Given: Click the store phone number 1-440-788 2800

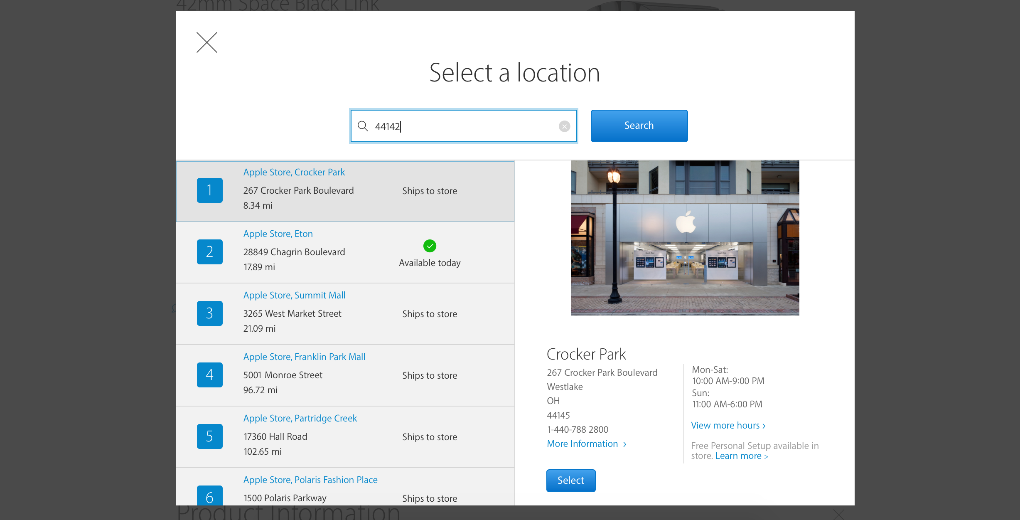Looking at the screenshot, I should point(578,429).
